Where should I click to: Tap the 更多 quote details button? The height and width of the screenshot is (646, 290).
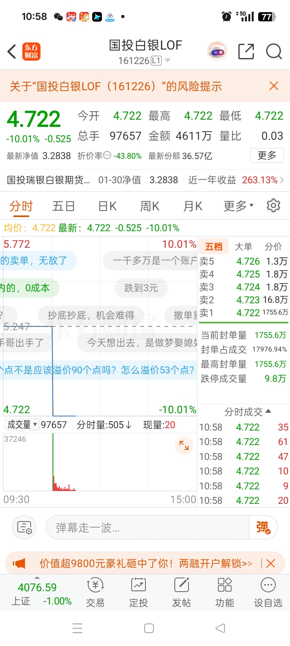coord(267,155)
